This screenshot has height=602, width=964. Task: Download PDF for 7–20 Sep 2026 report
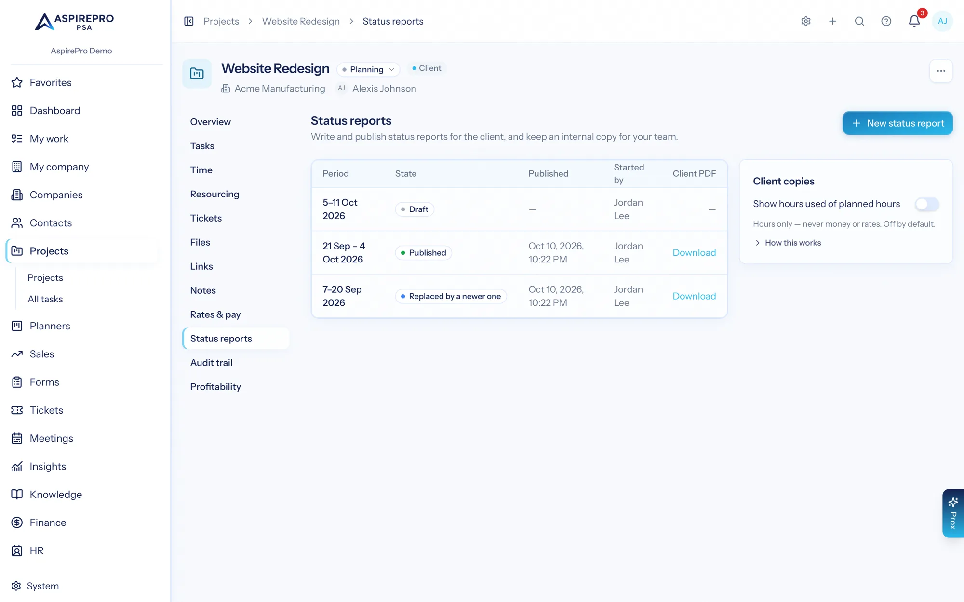click(694, 296)
